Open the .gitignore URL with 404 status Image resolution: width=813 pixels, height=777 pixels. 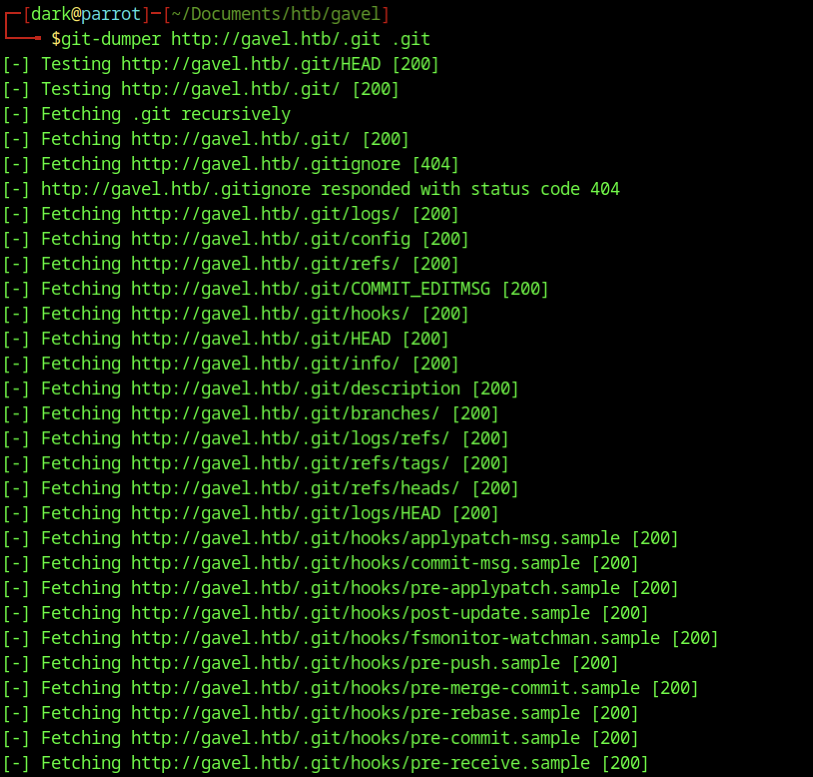tap(265, 164)
